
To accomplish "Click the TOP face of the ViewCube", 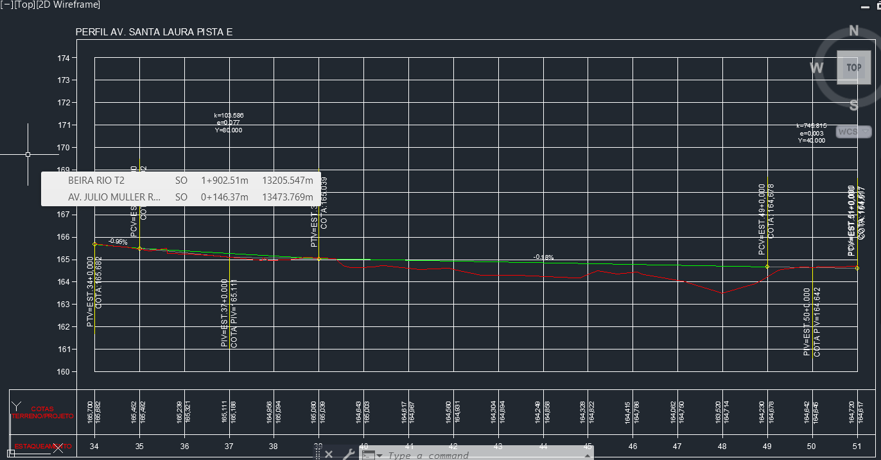I will pyautogui.click(x=853, y=67).
